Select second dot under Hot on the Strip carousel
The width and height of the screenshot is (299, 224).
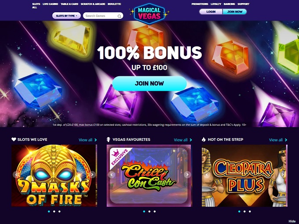tap(244, 211)
